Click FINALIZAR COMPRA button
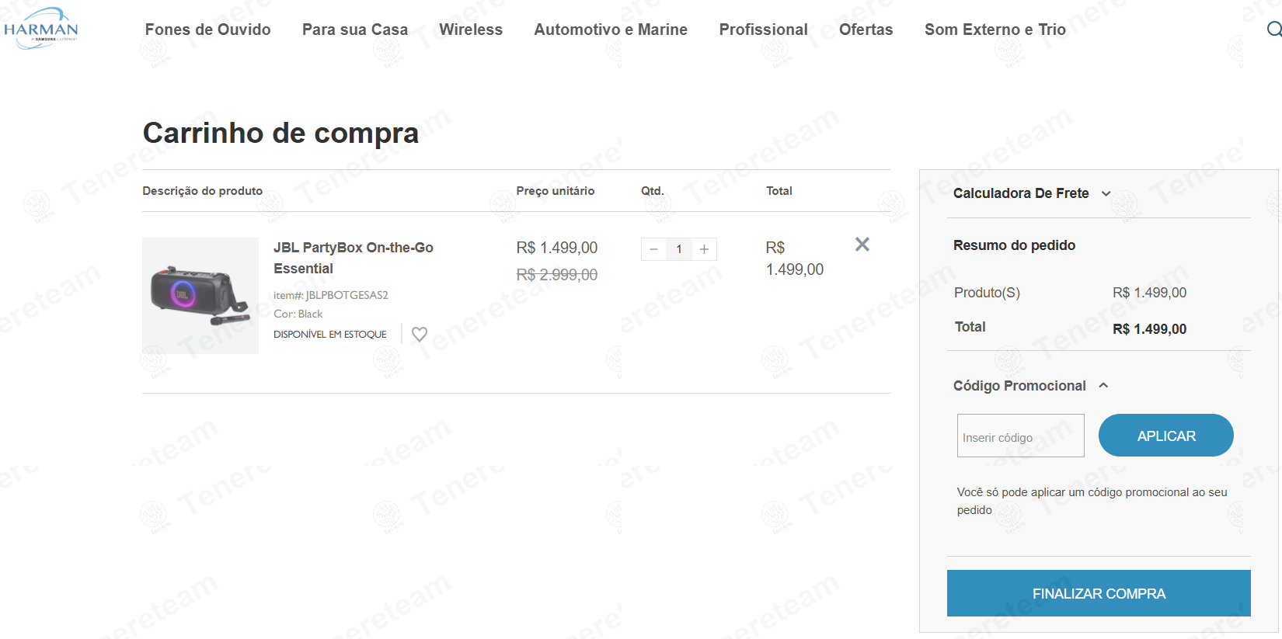Viewport: 1282px width, 639px height. click(1098, 593)
